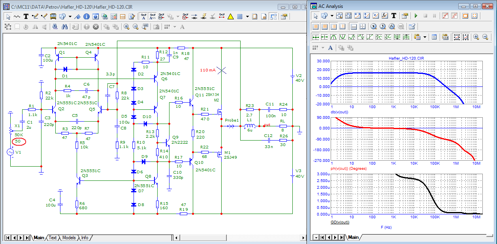Click the X cursor function icon in AC Analysis
The height and width of the screenshot is (244, 497).
(x=373, y=26)
